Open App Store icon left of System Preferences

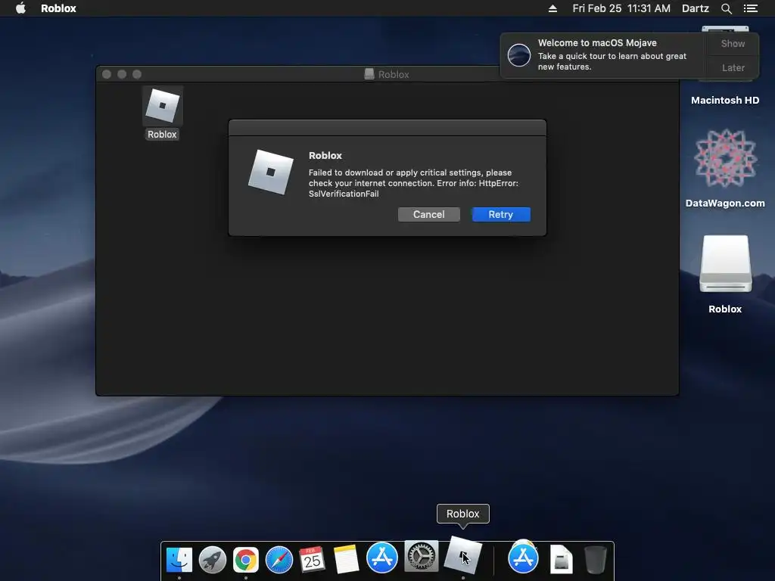tap(382, 558)
